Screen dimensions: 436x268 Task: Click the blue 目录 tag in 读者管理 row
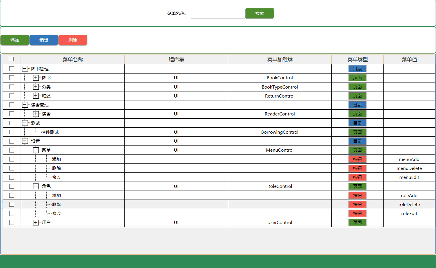[x=357, y=105]
